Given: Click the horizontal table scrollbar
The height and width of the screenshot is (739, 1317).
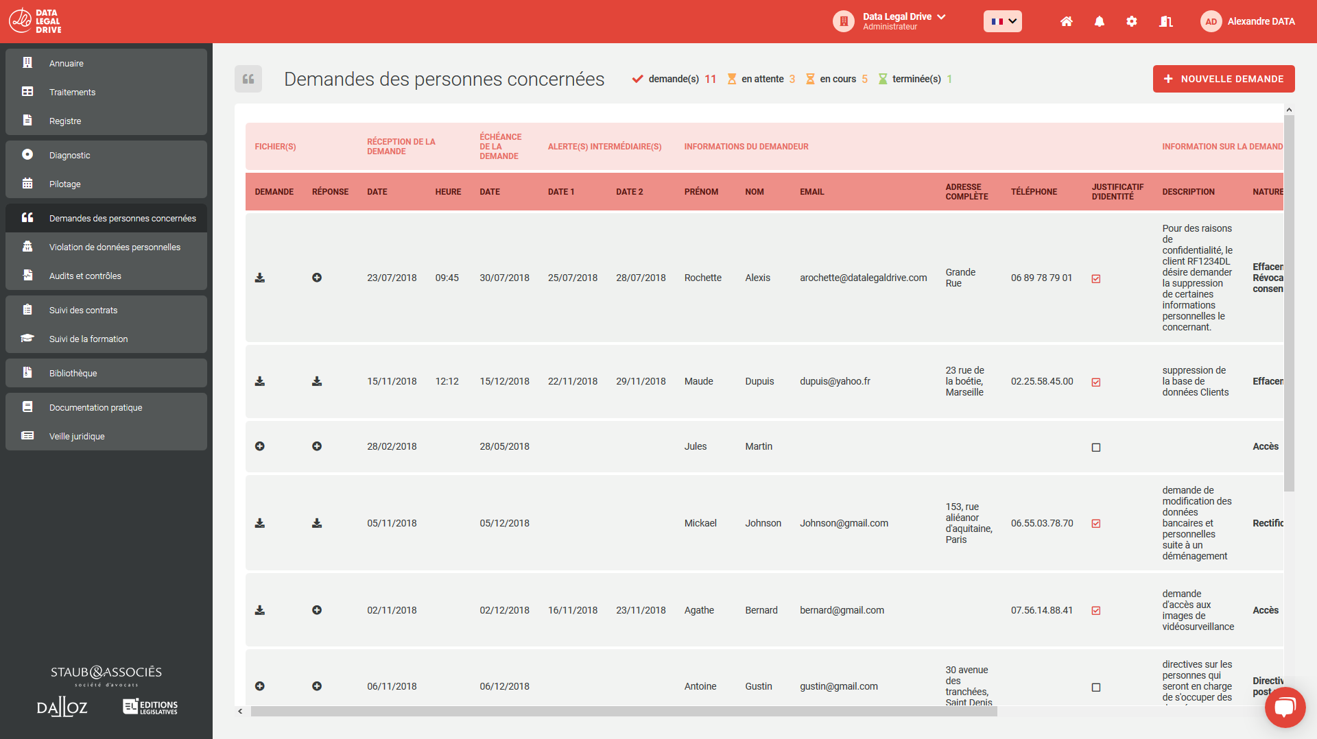Looking at the screenshot, I should tap(624, 712).
